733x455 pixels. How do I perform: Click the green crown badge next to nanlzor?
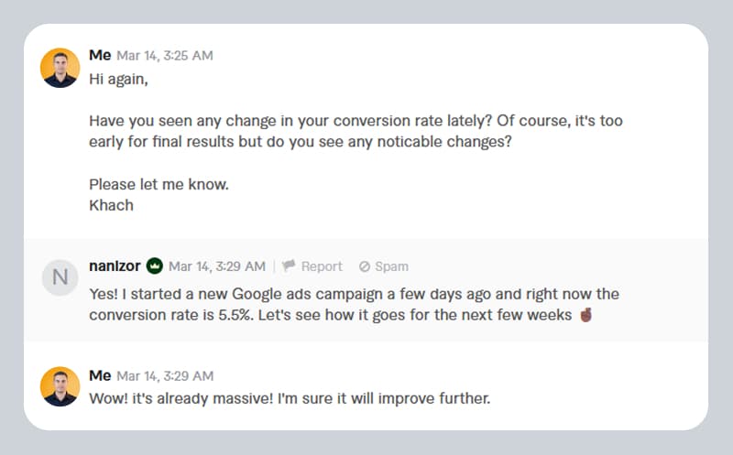154,265
